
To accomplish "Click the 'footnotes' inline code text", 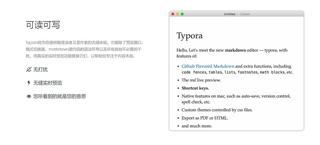I will 247,72.
